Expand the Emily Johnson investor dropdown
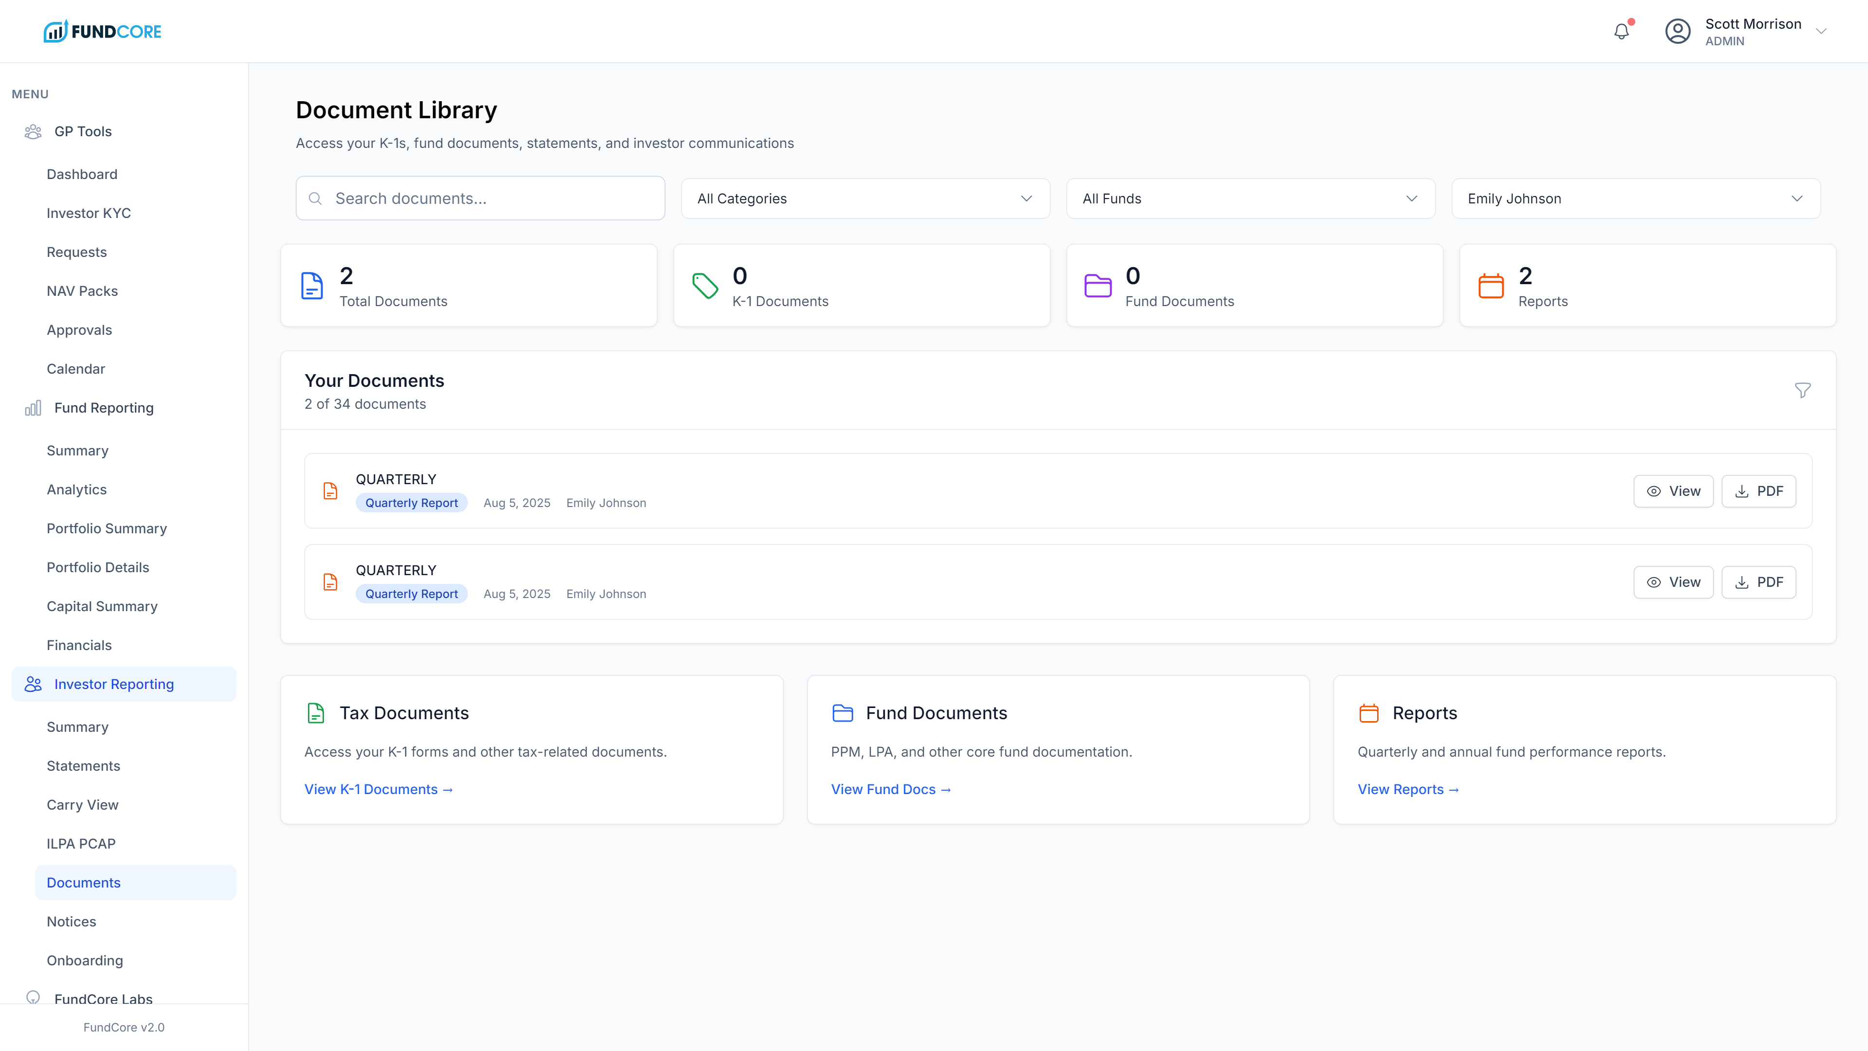The width and height of the screenshot is (1868, 1051). click(x=1635, y=199)
